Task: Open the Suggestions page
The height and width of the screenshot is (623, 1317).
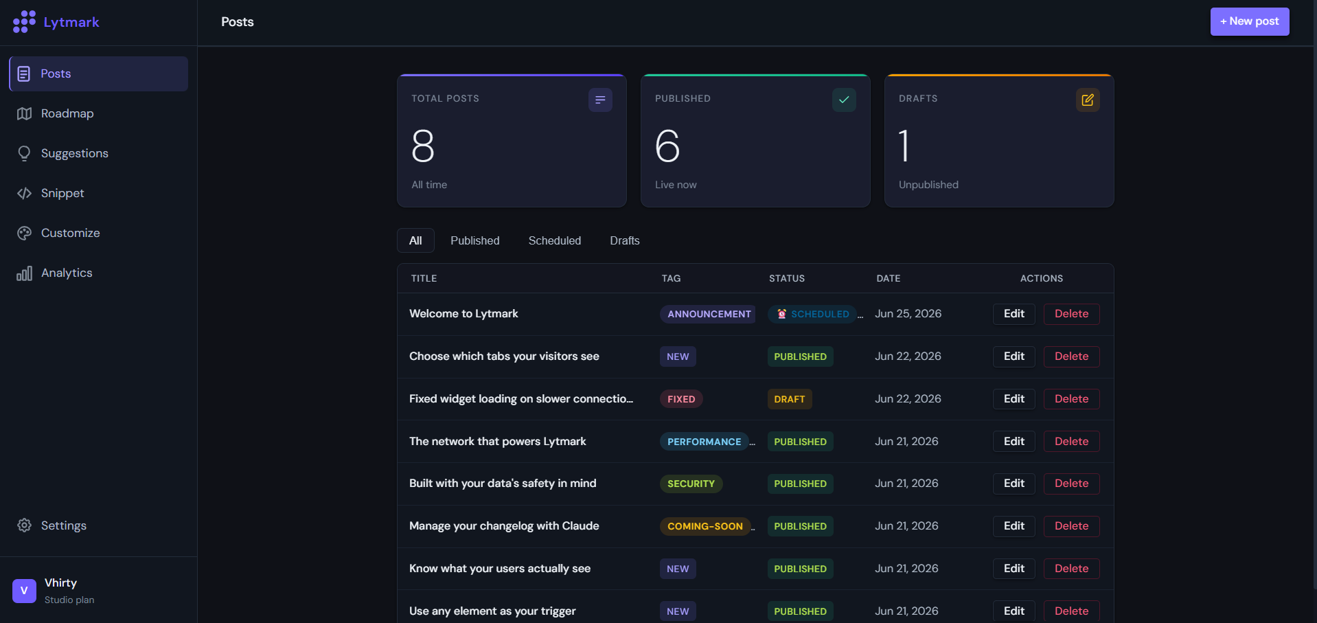Action: [98, 153]
